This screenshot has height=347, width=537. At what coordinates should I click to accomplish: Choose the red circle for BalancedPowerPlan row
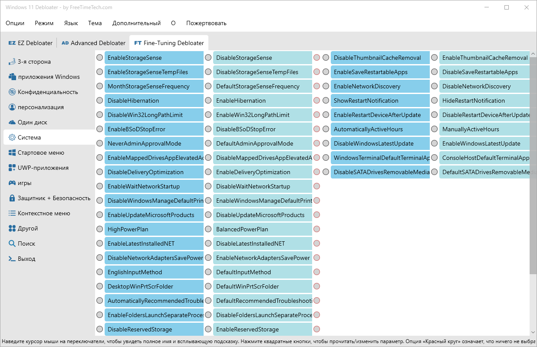(x=316, y=229)
